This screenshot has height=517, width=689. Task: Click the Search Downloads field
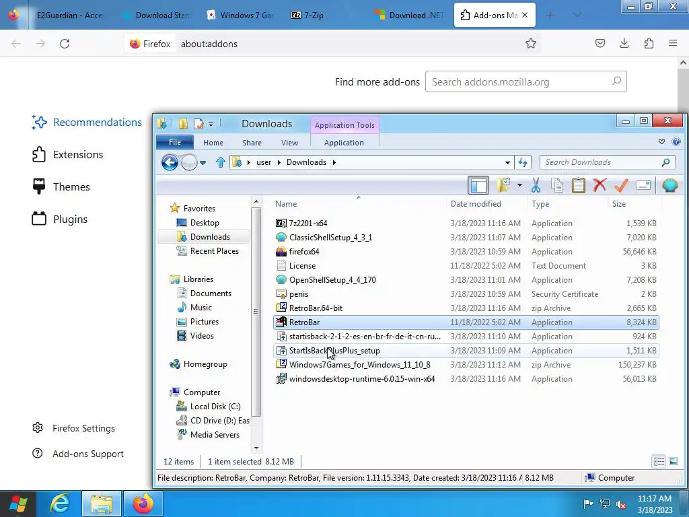click(607, 162)
